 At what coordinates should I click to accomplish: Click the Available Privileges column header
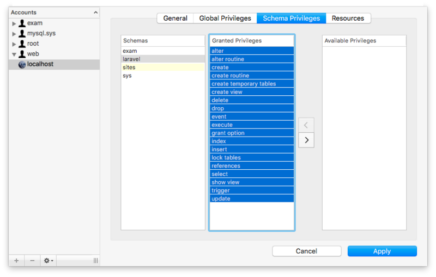364,41
